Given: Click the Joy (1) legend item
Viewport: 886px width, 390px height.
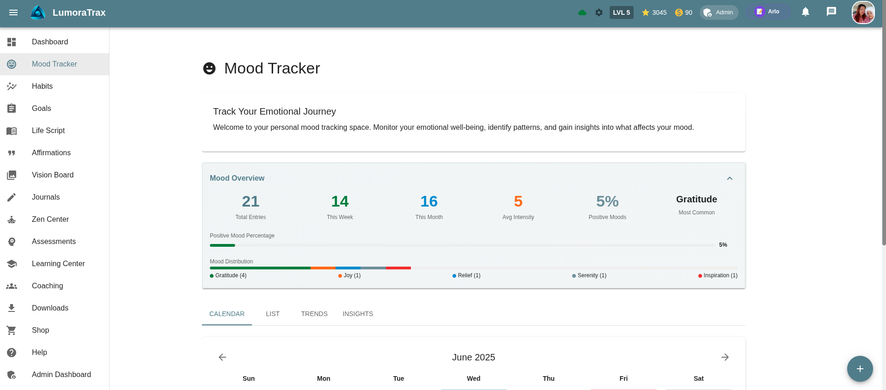Looking at the screenshot, I should point(349,275).
